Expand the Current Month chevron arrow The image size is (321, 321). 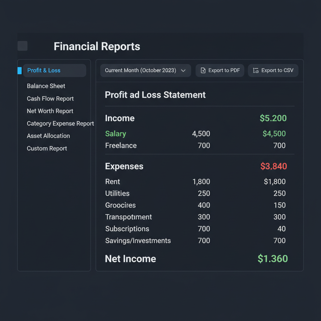coord(183,71)
